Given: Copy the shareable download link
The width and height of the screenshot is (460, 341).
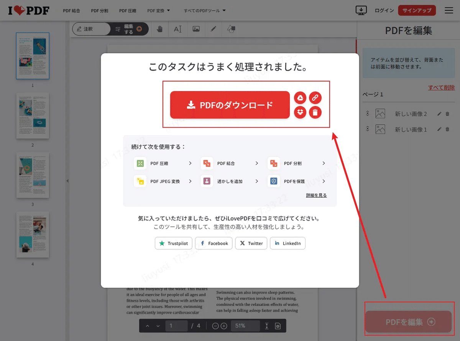Looking at the screenshot, I should pos(315,98).
